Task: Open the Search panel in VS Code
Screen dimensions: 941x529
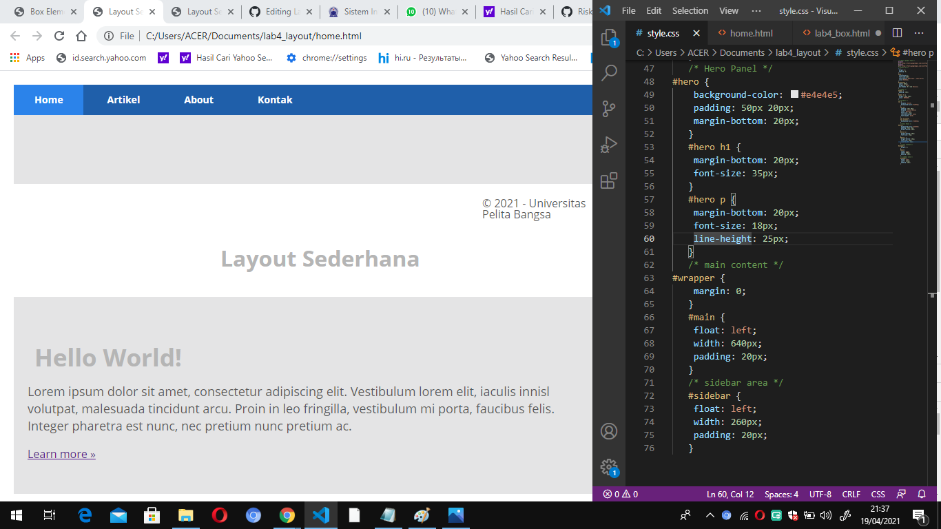Action: 608,72
